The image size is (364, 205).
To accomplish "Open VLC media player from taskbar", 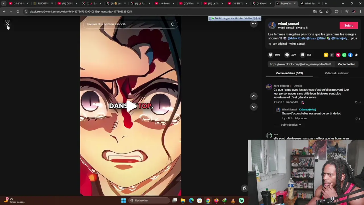I will 233,200.
